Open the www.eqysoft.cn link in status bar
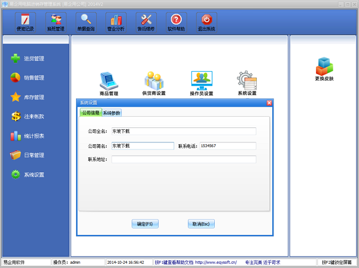The image size is (359, 268). coord(216,262)
